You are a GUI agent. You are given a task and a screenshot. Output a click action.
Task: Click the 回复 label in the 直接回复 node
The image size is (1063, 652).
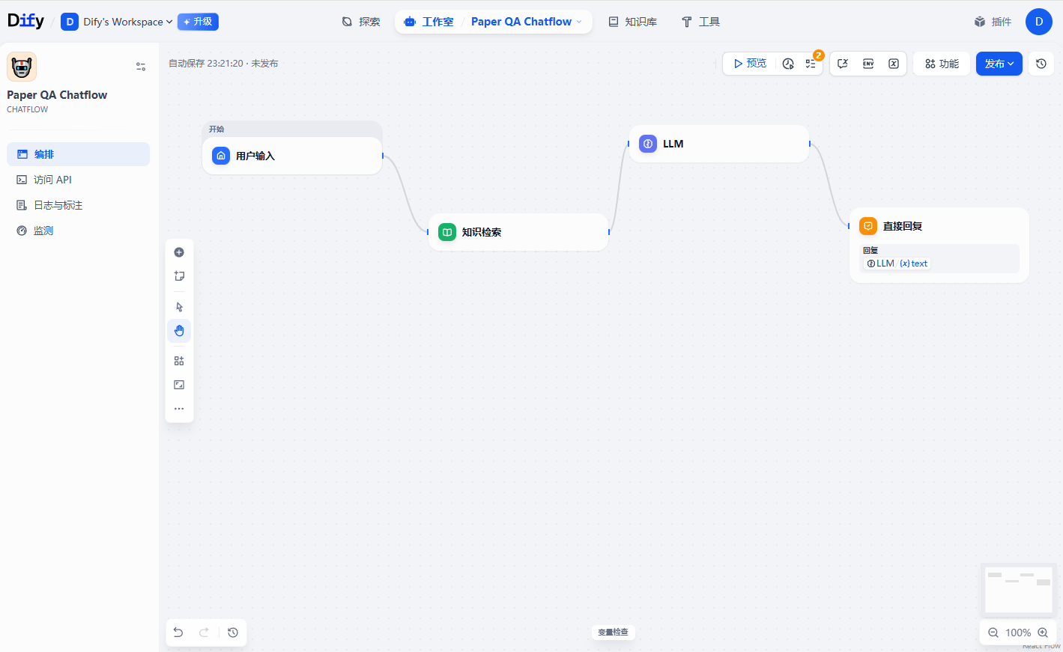coord(870,251)
